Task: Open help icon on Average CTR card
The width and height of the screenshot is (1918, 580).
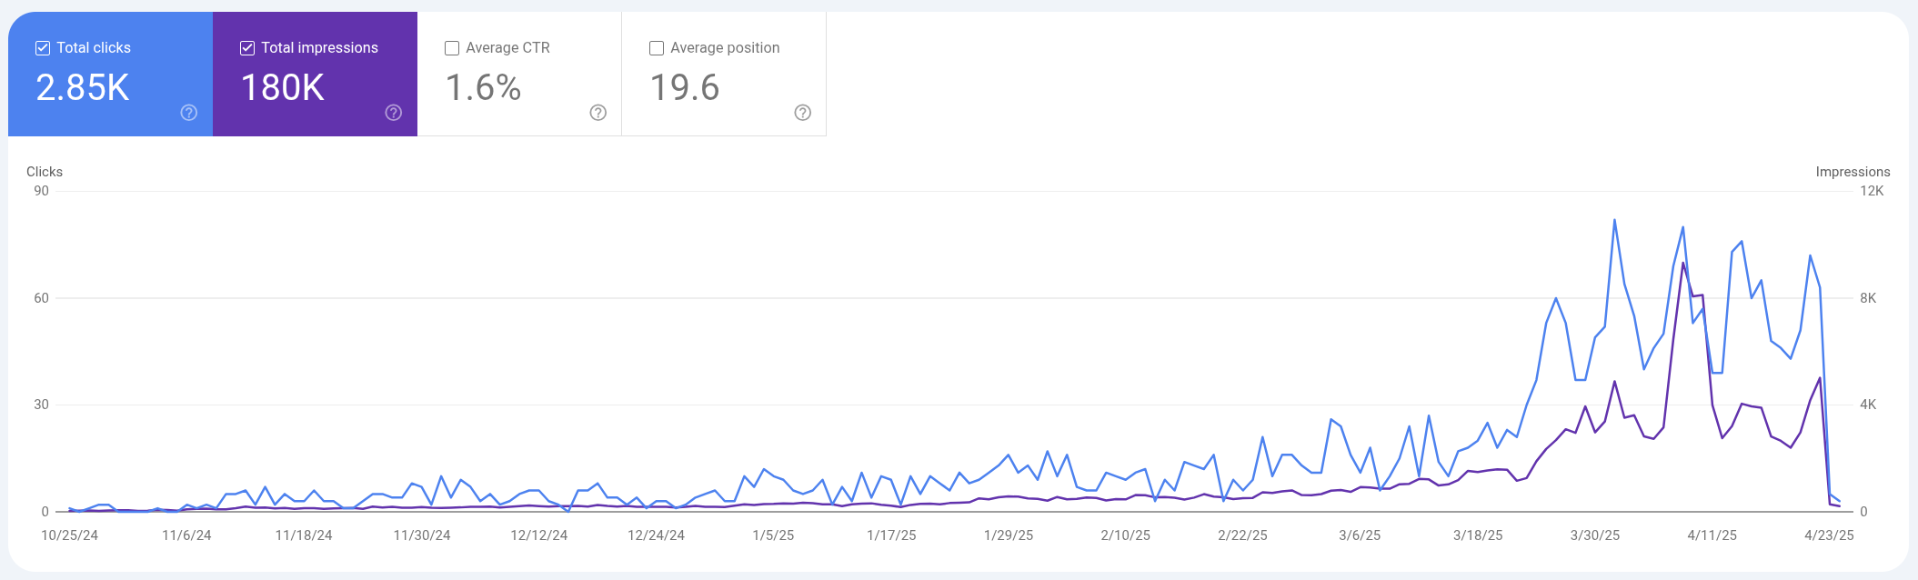Action: (x=598, y=113)
